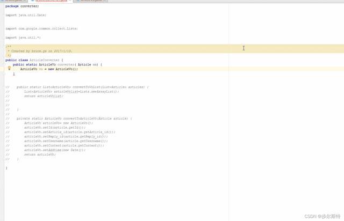Click the 'import java.util.Date;' statement
This screenshot has width=344, height=221.
[25, 15]
